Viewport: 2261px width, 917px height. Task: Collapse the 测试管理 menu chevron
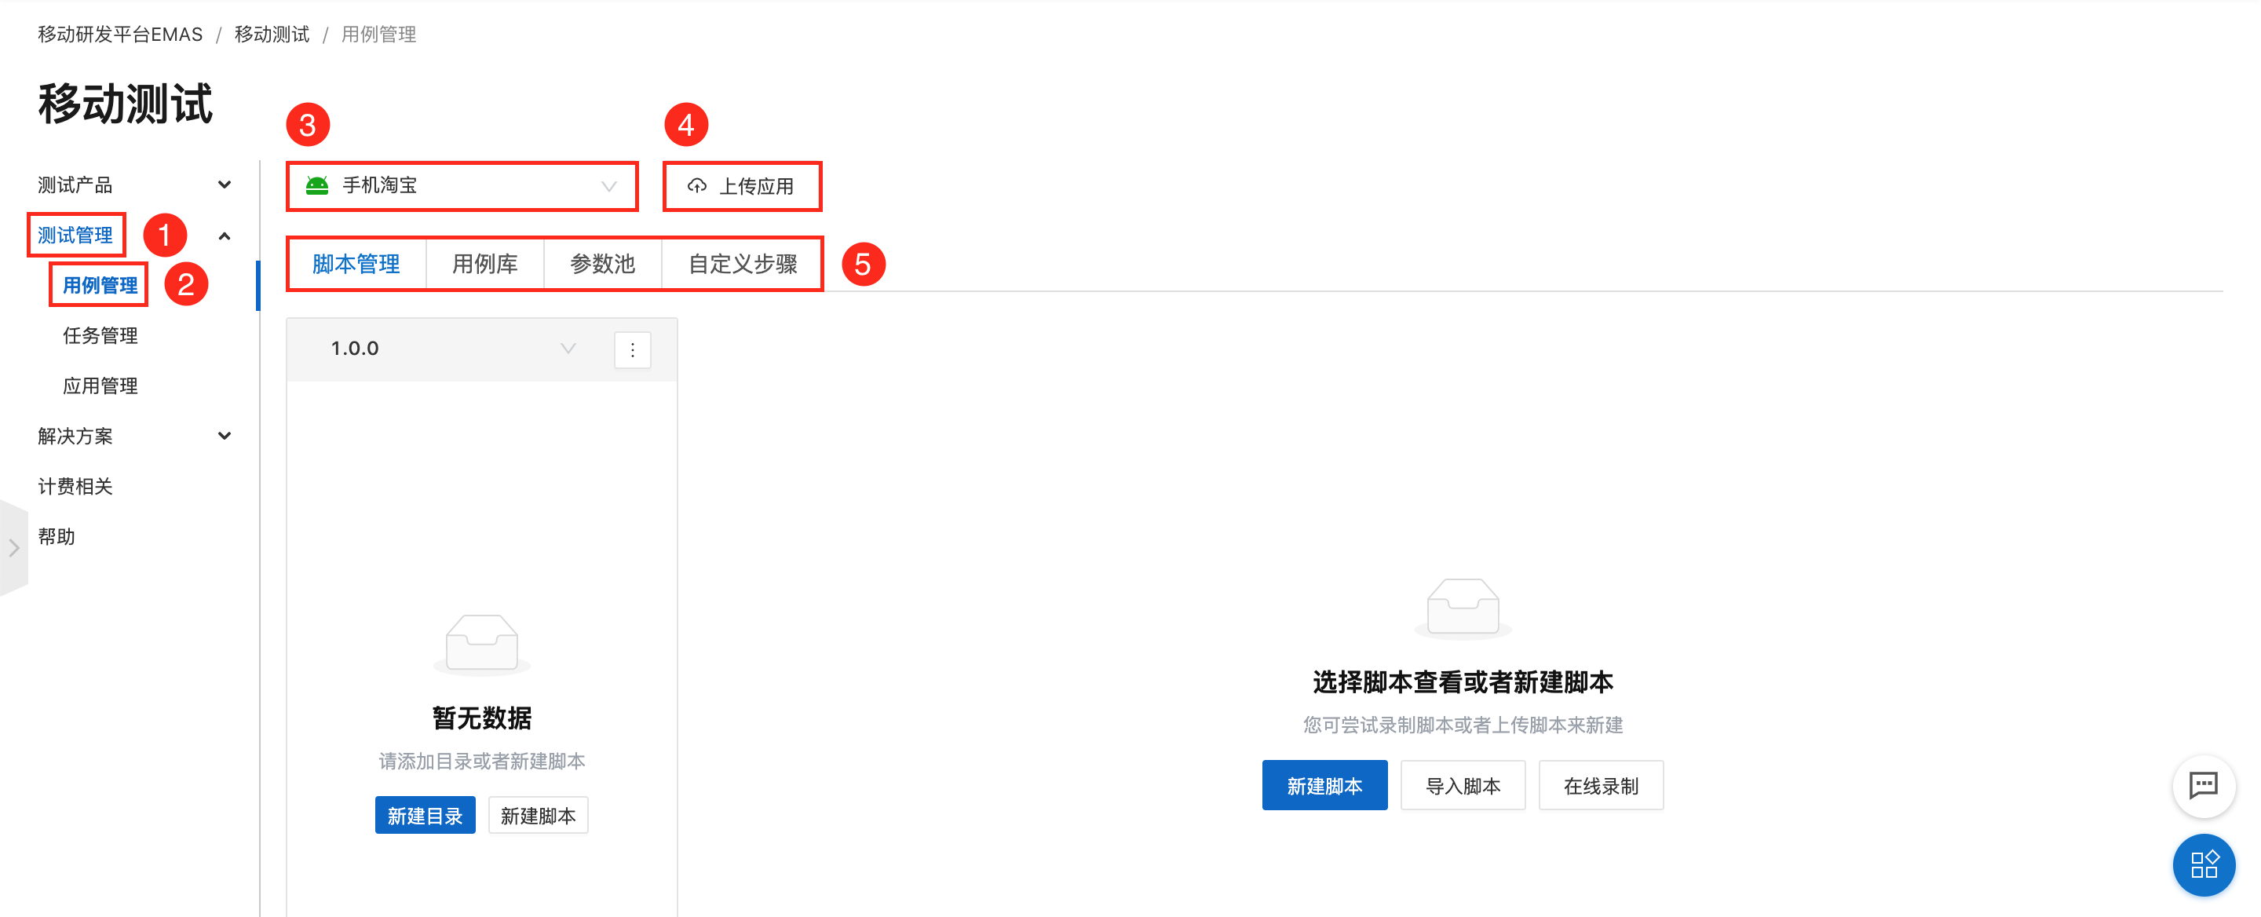point(225,236)
